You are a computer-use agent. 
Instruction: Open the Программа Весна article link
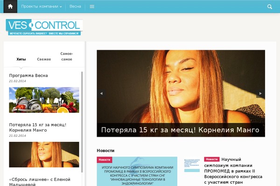pos(28,75)
